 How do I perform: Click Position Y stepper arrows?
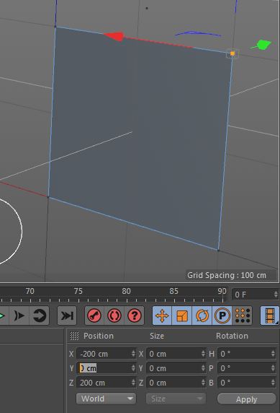(133, 368)
